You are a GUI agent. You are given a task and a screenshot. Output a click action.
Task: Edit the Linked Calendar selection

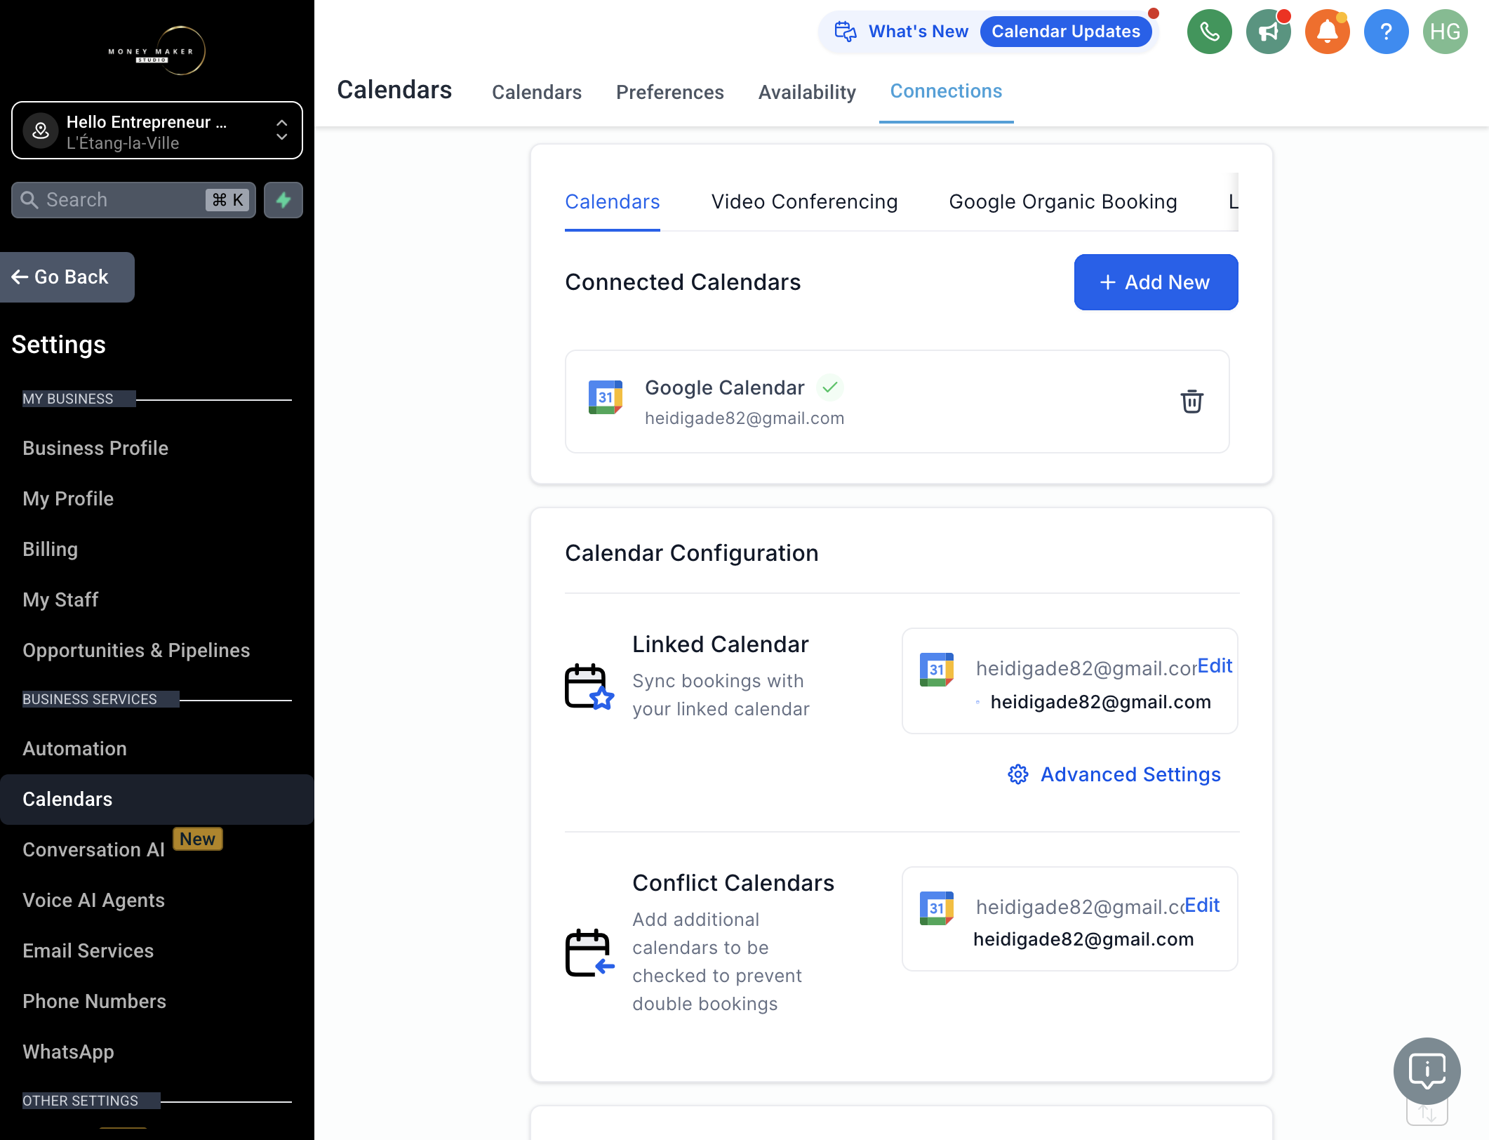[x=1215, y=665]
